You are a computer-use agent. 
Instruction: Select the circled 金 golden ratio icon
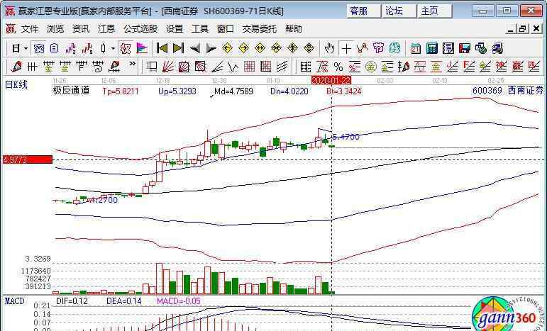(x=370, y=66)
